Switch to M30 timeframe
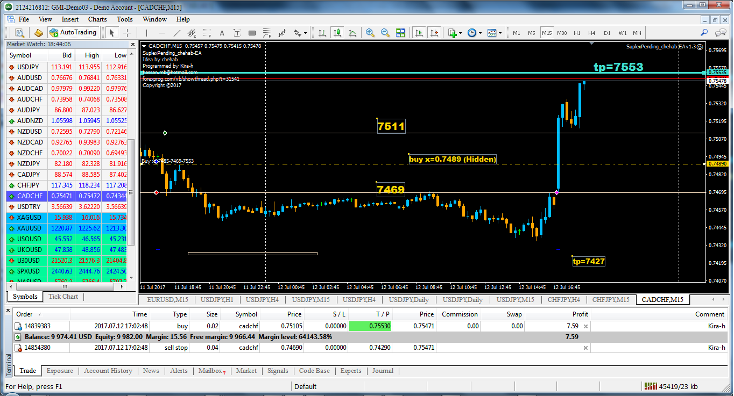Viewport: 734px width, 396px height. click(562, 33)
